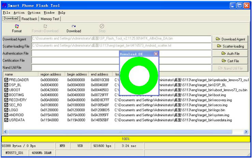Click the Format toolbar icon
Screen dimensions: 252x159
17,26
